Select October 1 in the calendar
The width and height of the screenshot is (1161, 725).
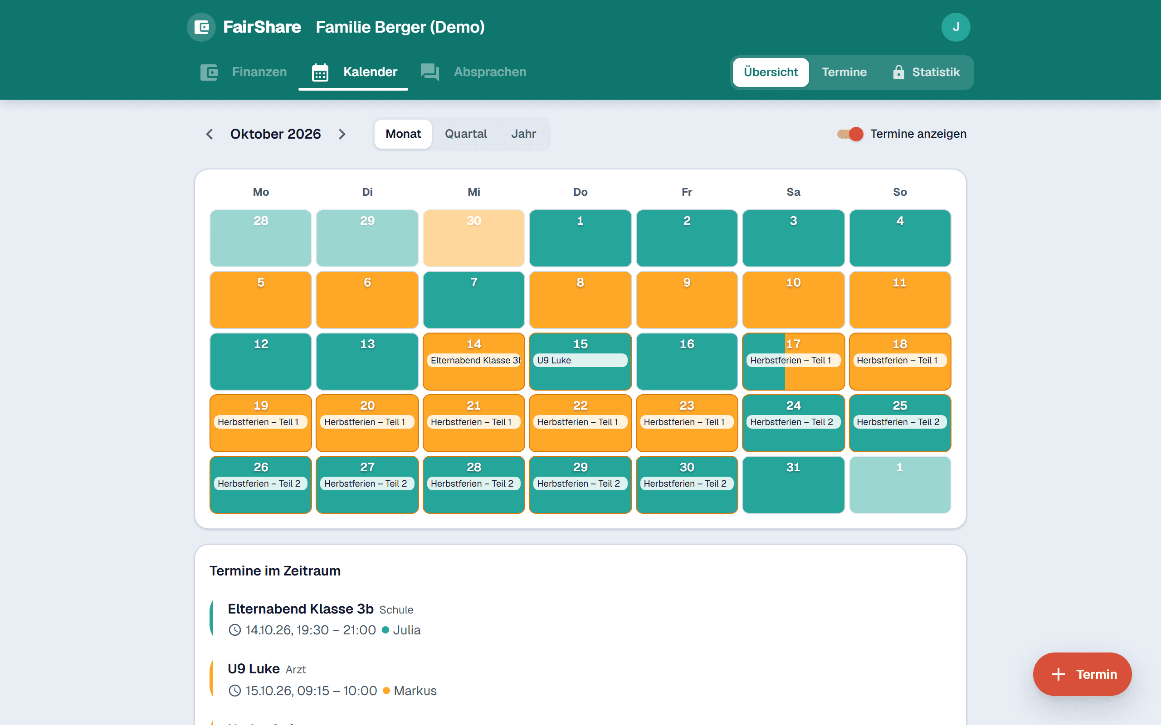[x=580, y=238]
